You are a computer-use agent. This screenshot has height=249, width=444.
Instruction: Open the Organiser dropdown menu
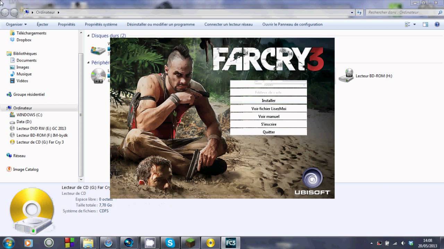[16, 25]
